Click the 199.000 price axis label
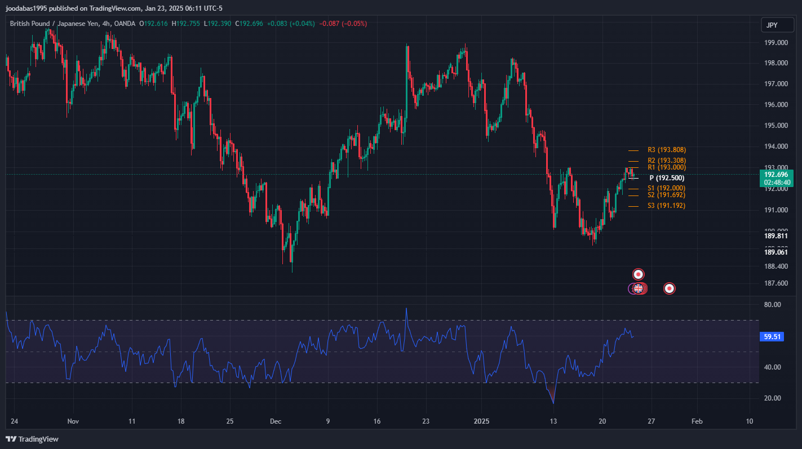The image size is (802, 449). point(776,42)
